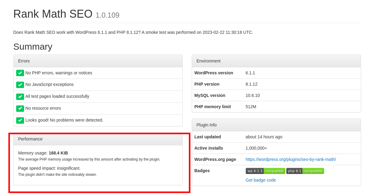Click the WordPress version value 6.1.1
386x195 pixels.
tap(250, 73)
